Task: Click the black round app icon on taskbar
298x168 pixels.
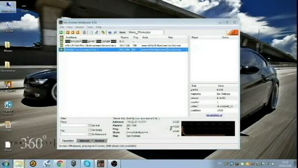Action: [114, 164]
